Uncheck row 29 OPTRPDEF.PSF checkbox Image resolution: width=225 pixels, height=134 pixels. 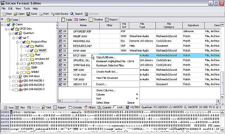[60, 31]
